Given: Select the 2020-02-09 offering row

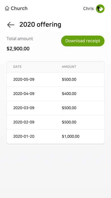Looking at the screenshot, I should (55, 122).
